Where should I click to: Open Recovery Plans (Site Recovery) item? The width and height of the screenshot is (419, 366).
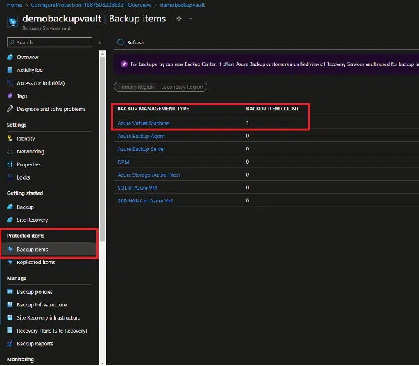[52, 331]
